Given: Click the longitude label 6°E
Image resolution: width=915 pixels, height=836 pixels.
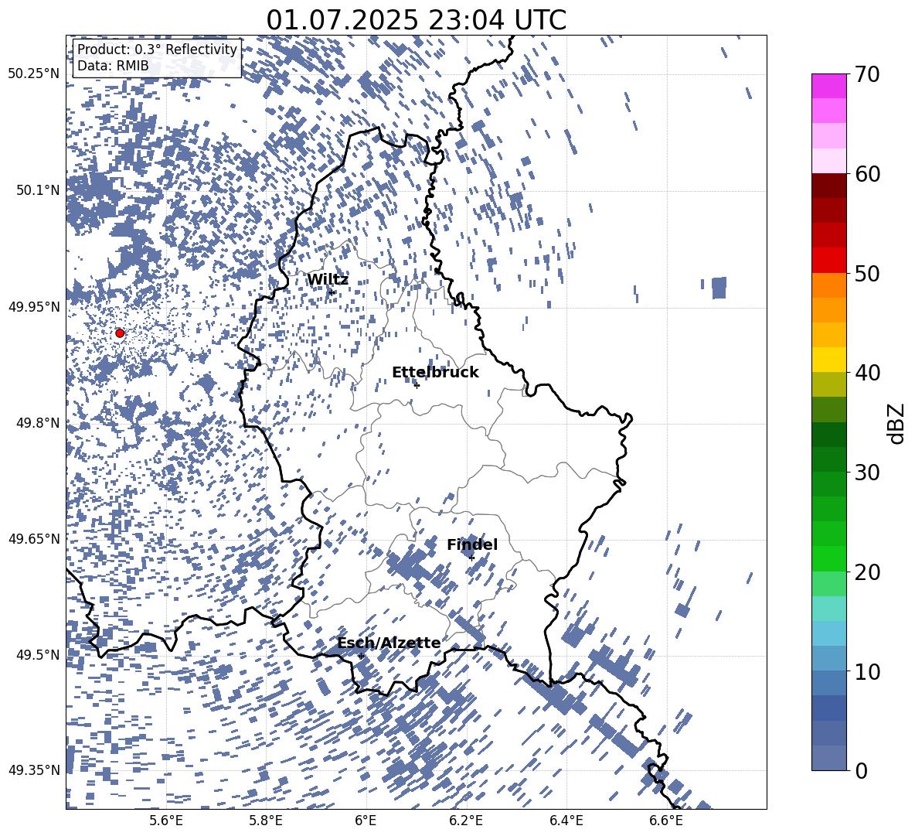Looking at the screenshot, I should 366,821.
